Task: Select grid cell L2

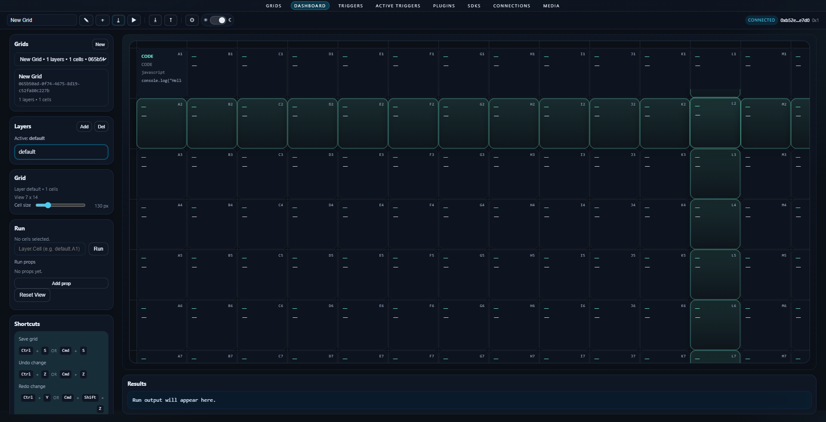Action: click(x=715, y=123)
